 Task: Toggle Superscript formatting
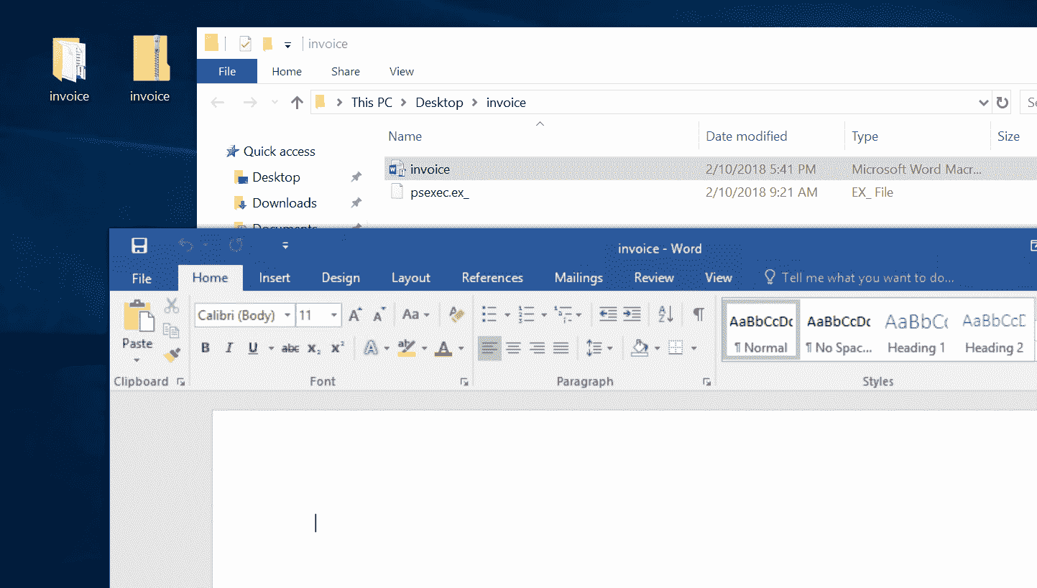(x=338, y=348)
